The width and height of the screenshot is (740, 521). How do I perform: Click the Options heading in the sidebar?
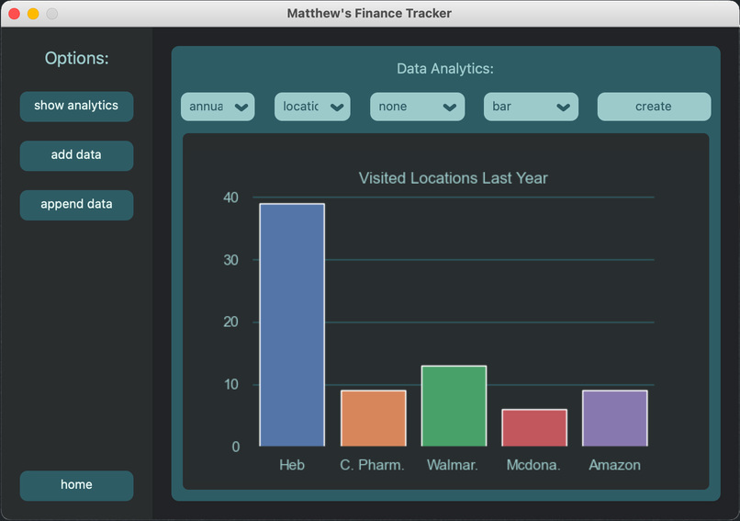(x=76, y=58)
